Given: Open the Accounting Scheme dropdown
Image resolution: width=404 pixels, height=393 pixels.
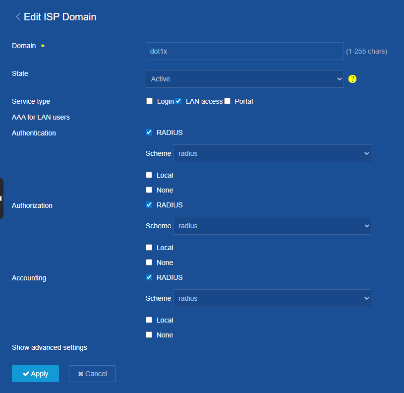Looking at the screenshot, I should [272, 298].
